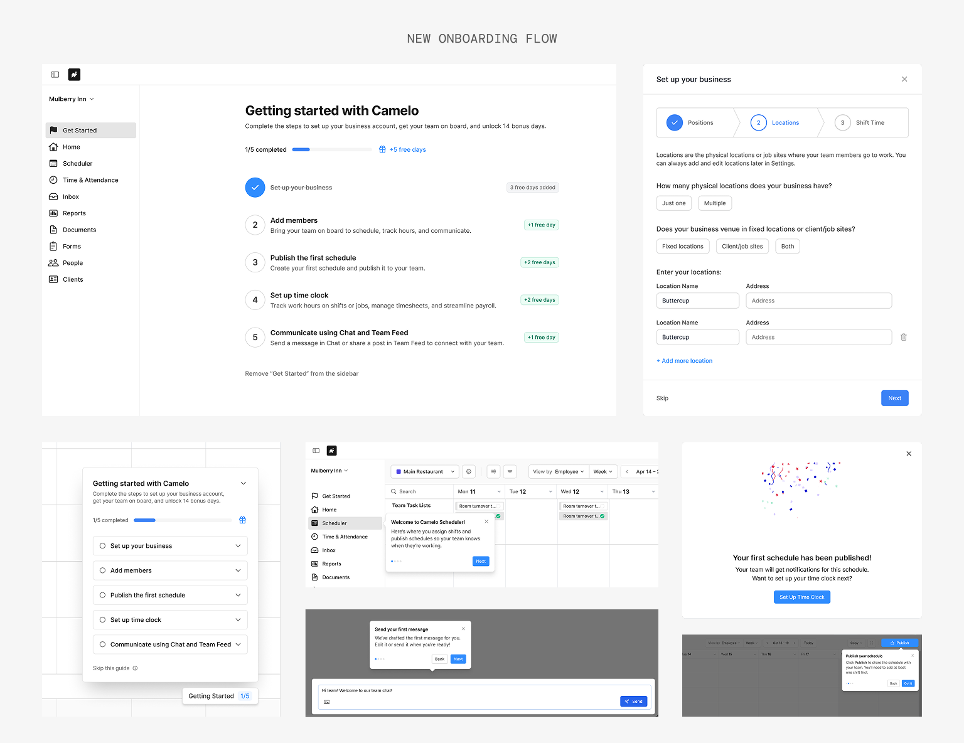964x743 pixels.
Task: Go to previous week arrow before Apr 14
Action: [x=627, y=471]
